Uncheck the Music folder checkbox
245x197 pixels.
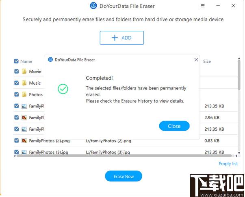[17, 83]
